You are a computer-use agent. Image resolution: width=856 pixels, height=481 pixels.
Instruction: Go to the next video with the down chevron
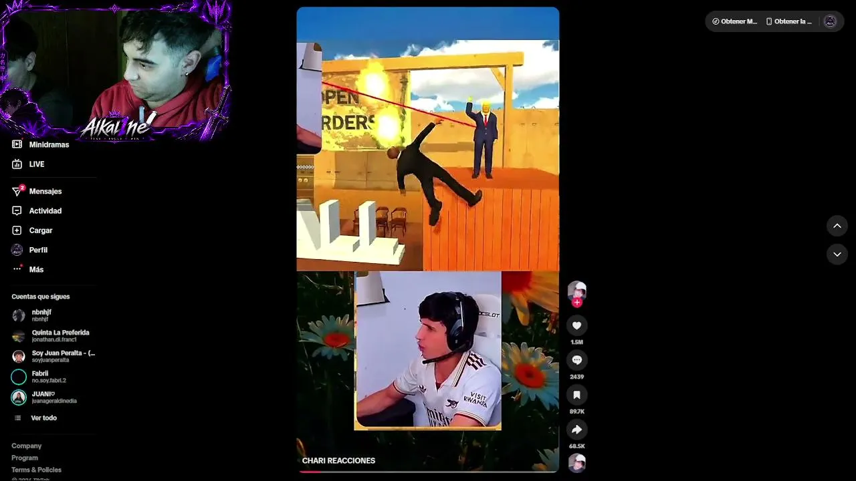pos(837,255)
